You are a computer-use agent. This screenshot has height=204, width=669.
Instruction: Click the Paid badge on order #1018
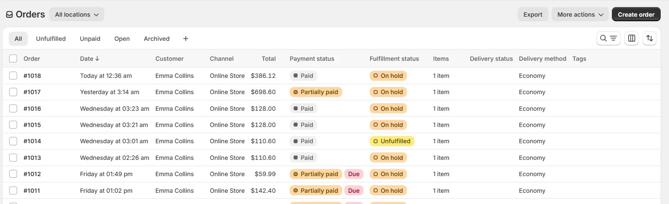pyautogui.click(x=303, y=76)
